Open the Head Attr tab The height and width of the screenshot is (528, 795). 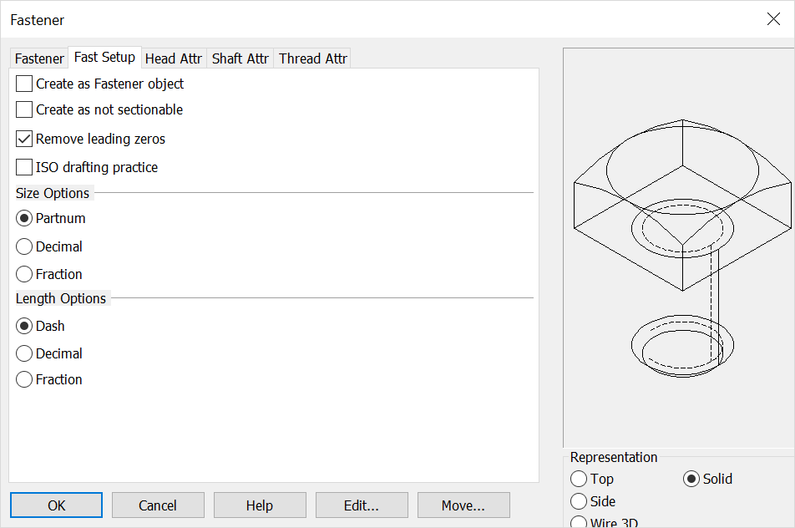tap(173, 58)
